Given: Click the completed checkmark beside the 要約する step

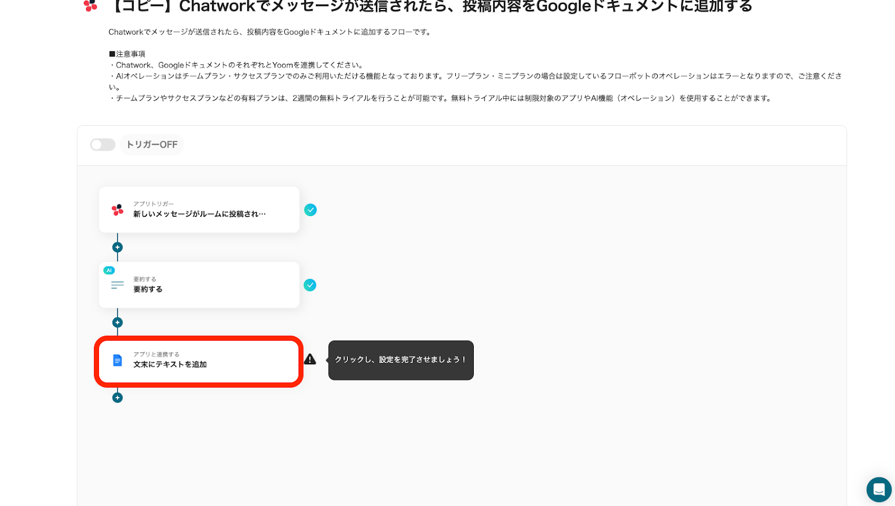Looking at the screenshot, I should coord(310,285).
